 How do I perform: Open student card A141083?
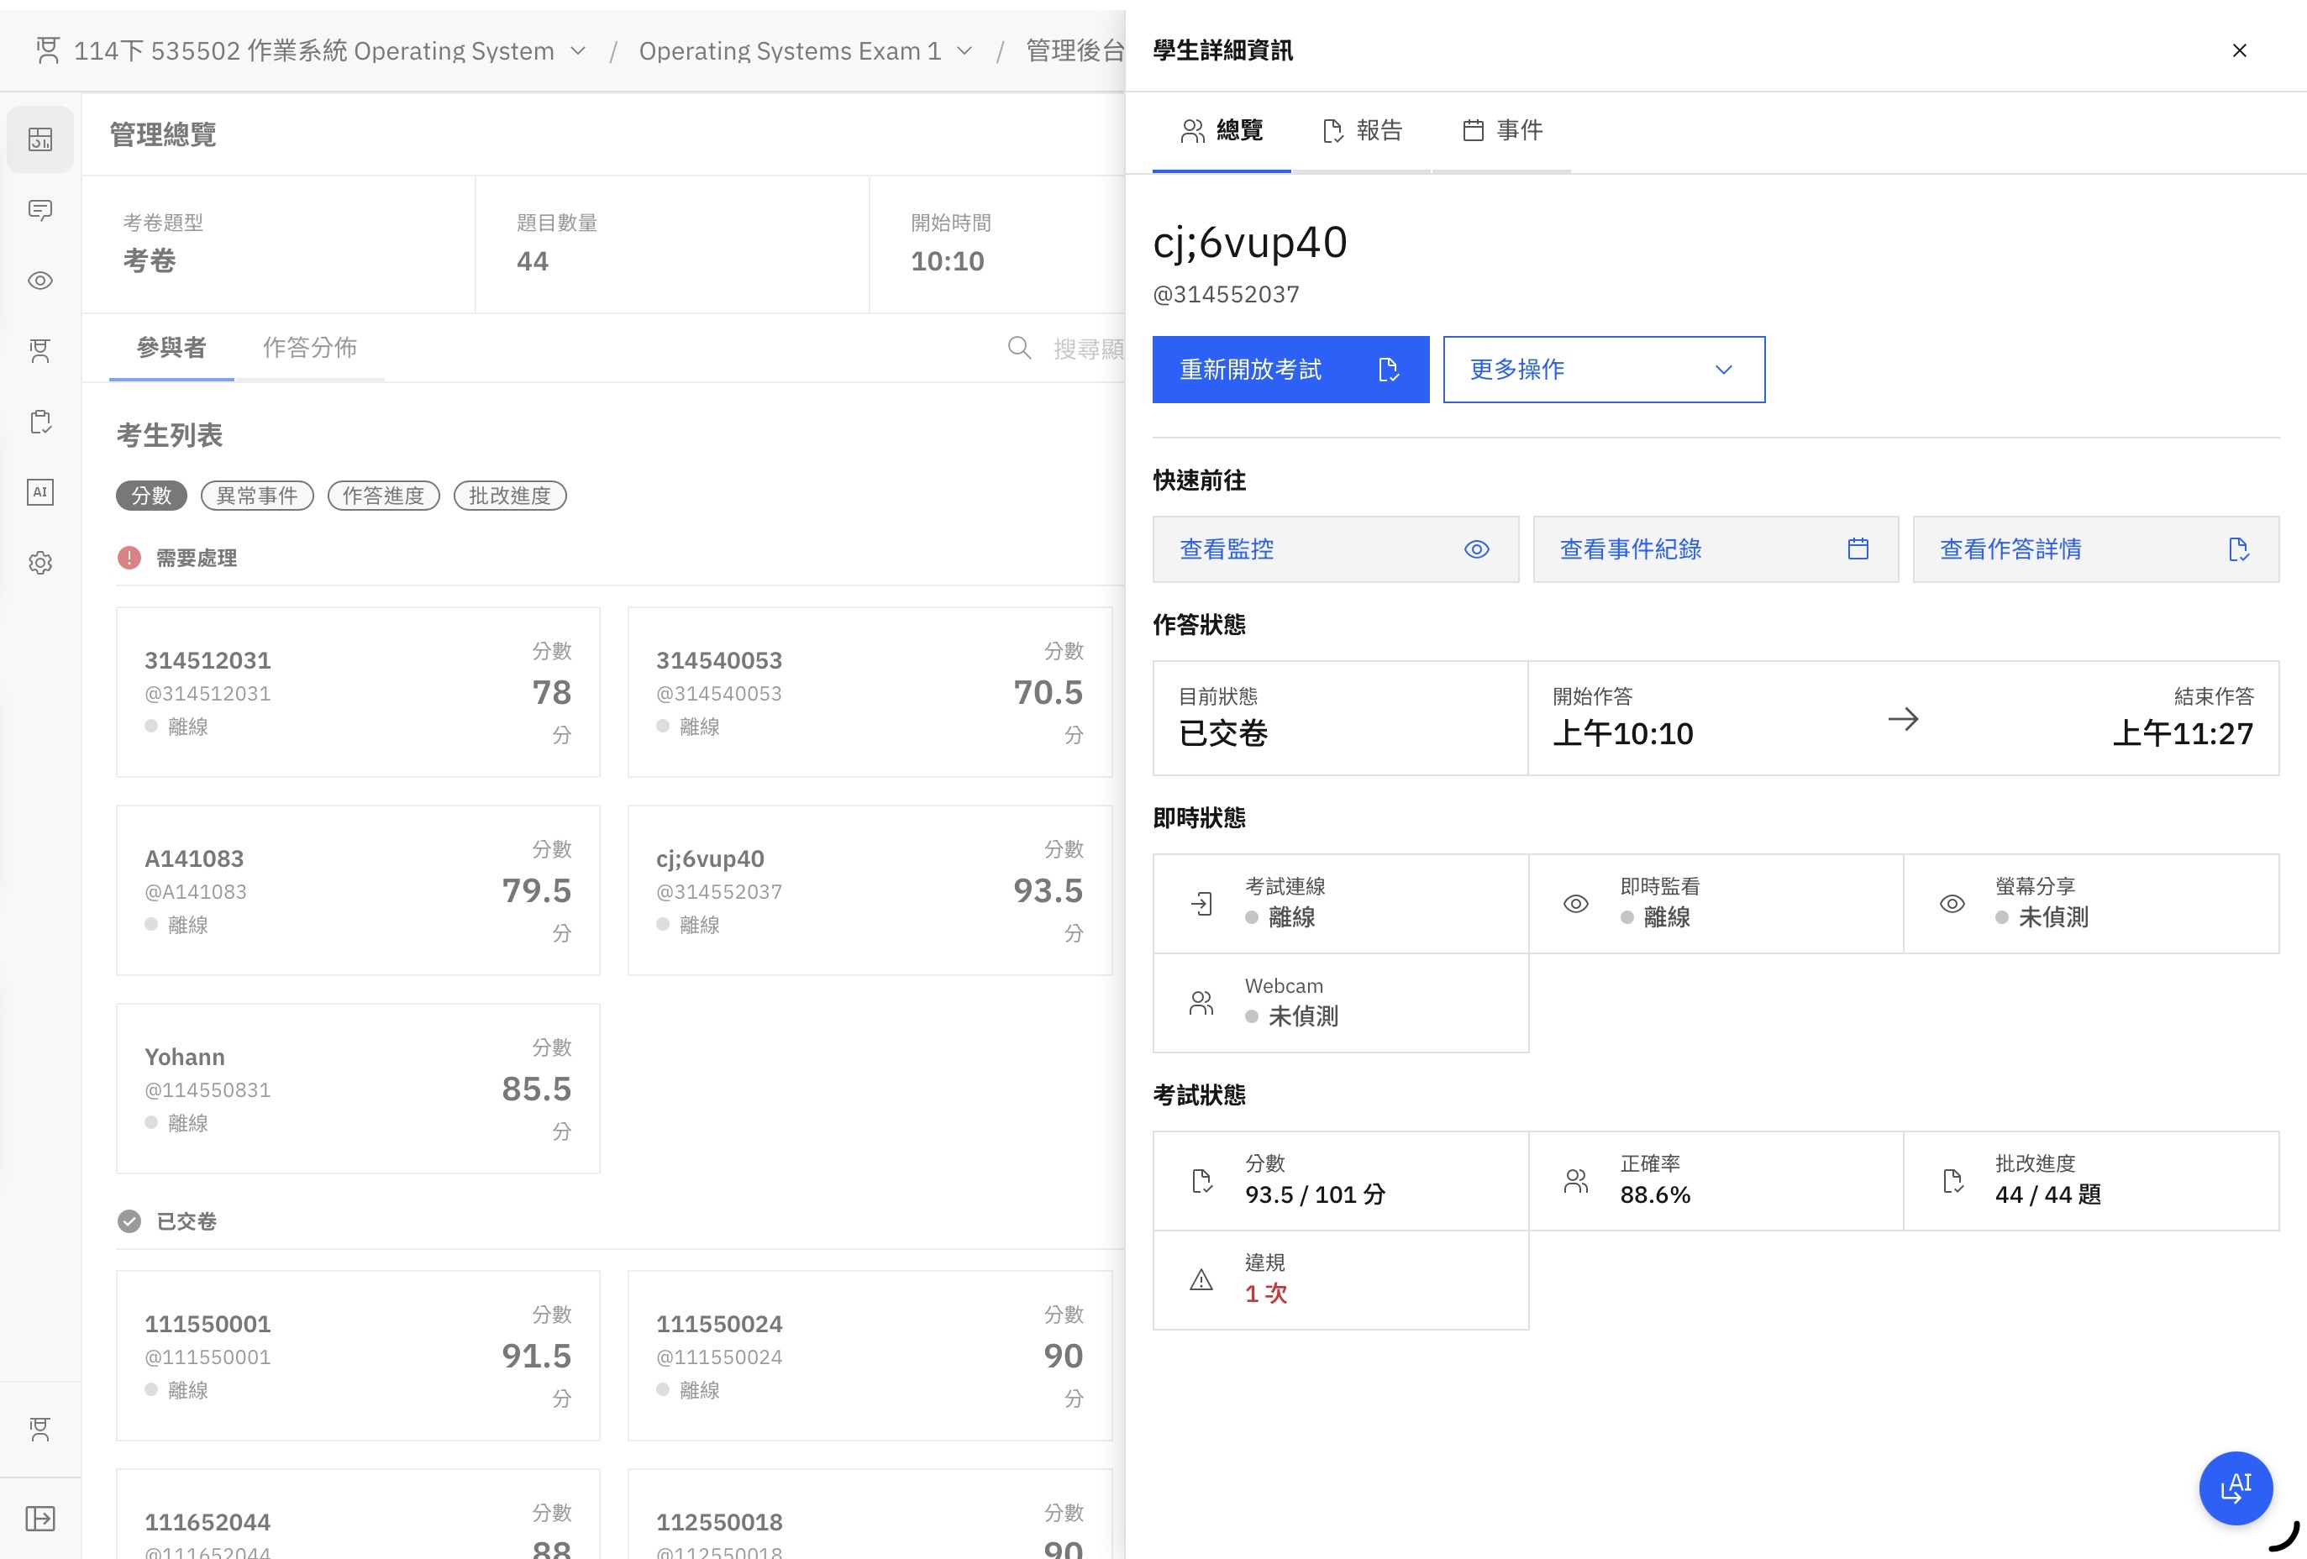pyautogui.click(x=357, y=890)
